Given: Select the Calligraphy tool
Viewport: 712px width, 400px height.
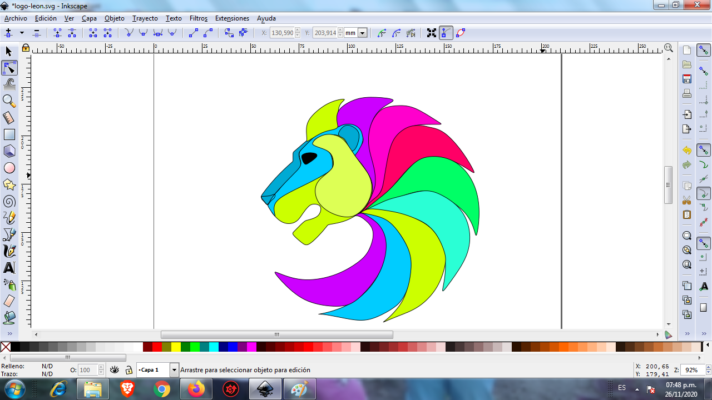Looking at the screenshot, I should pos(9,251).
